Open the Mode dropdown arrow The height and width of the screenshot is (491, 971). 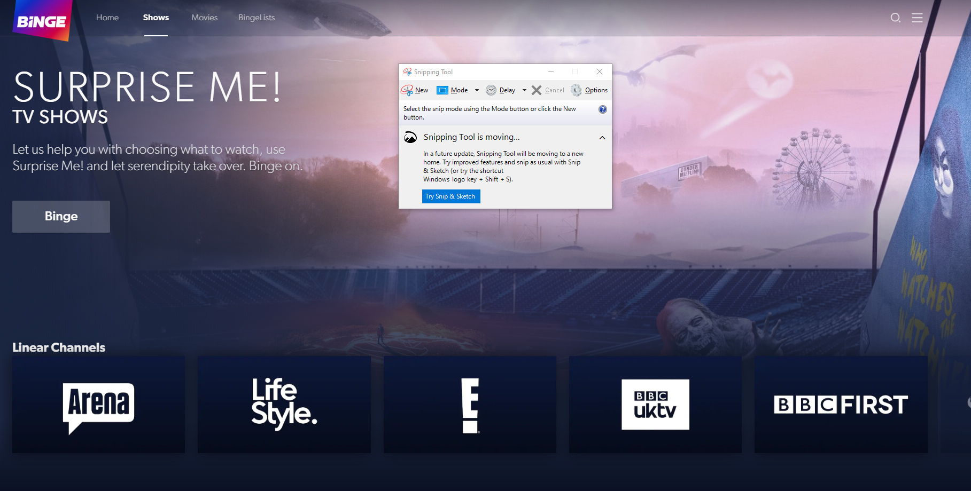pyautogui.click(x=477, y=90)
